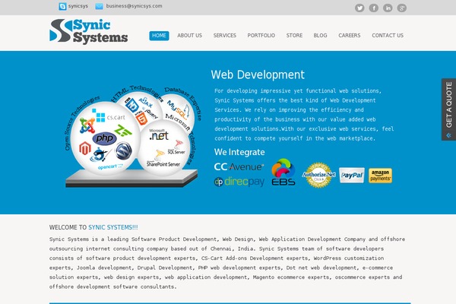Screen dimensions: 456x304
Task: Click the MySQL logo in the bubble
Action: coord(178,110)
